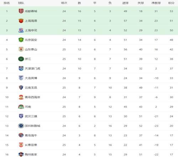Image resolution: width=178 pixels, height=157 pixels.
Task: Click the Shenzhen Xinpengcheng circular badge
Action: coord(21,126)
